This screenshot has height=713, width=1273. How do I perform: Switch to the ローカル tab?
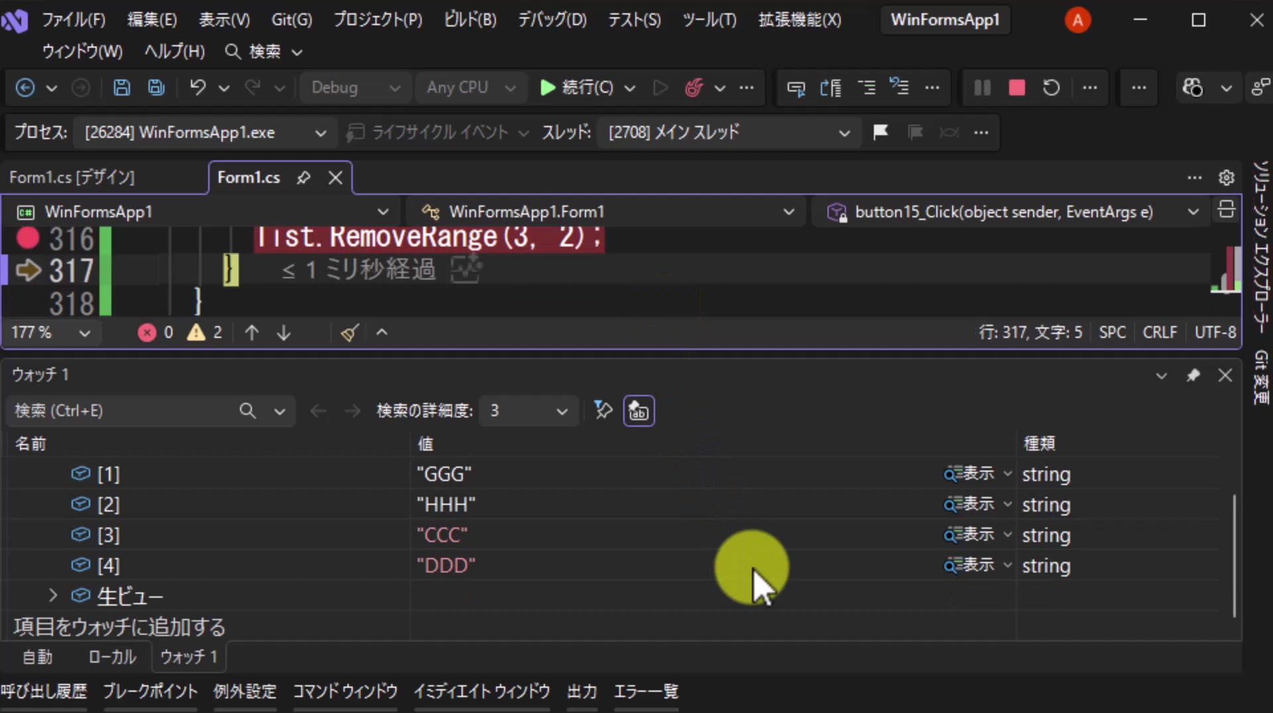pyautogui.click(x=112, y=657)
